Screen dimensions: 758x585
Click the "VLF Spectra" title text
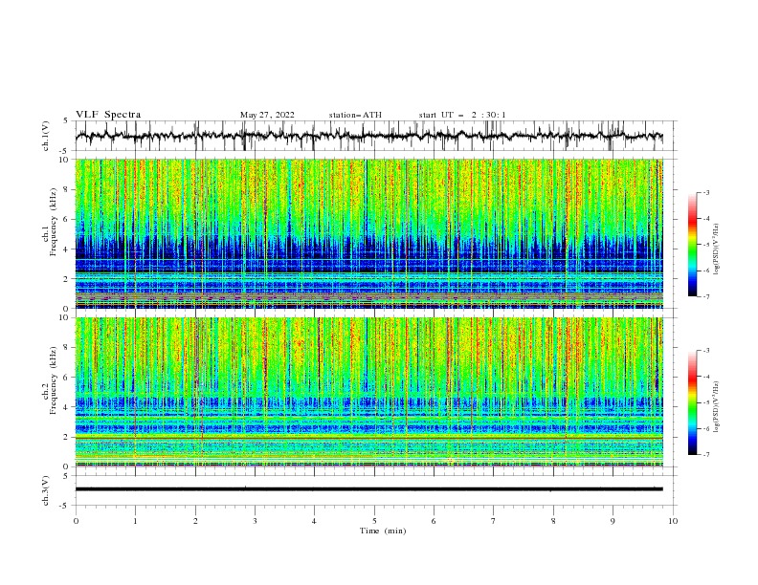pyautogui.click(x=108, y=115)
